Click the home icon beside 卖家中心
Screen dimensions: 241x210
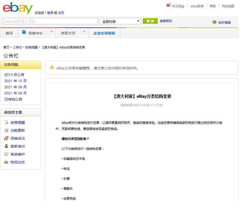click(24, 32)
